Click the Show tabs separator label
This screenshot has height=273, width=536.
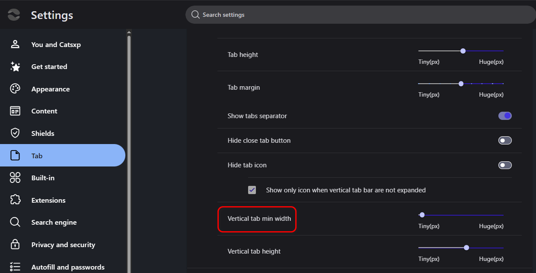257,116
